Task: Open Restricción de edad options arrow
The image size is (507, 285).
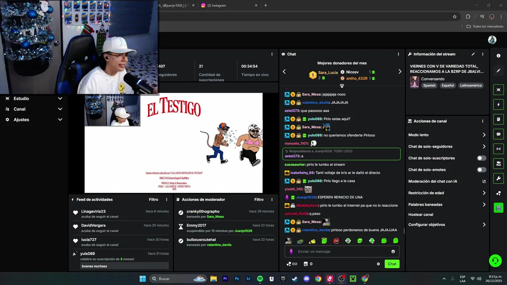Action: coord(484,193)
